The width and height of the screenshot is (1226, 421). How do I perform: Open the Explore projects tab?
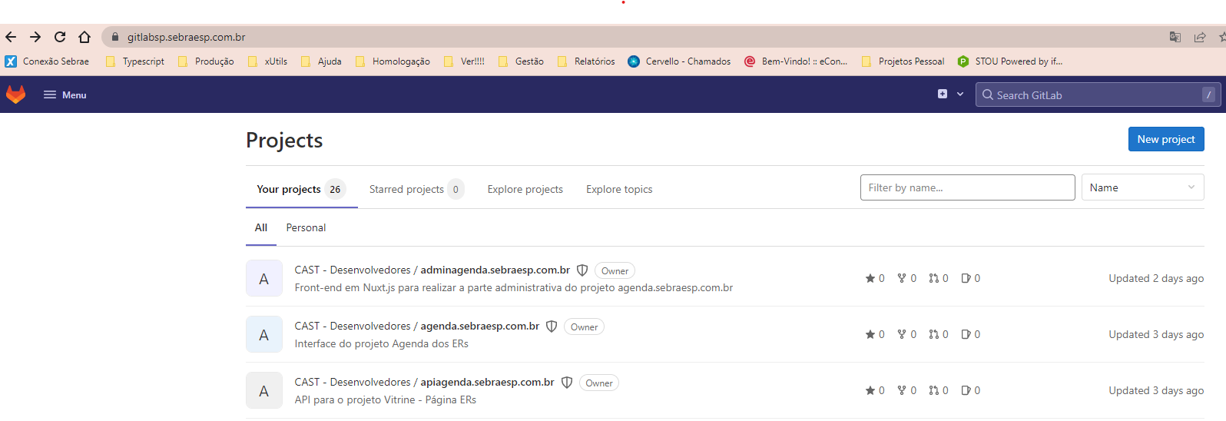pyautogui.click(x=525, y=189)
